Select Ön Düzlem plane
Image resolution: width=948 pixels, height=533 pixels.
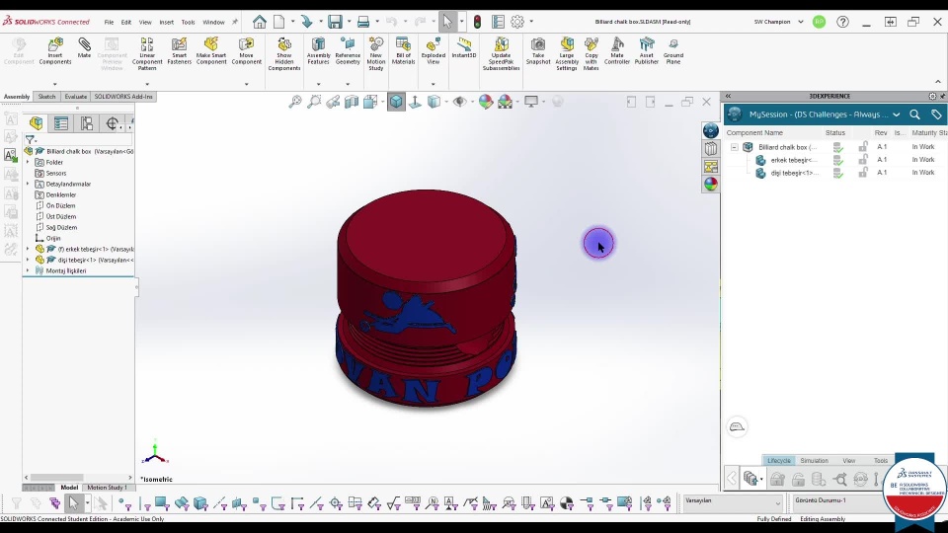point(61,205)
